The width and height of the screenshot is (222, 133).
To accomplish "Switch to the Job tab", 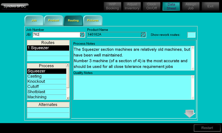I will point(34,20).
